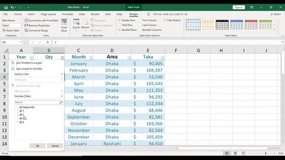Click the Save icon in the title bar
Image resolution: width=285 pixels, height=160 pixels.
click(x=6, y=8)
